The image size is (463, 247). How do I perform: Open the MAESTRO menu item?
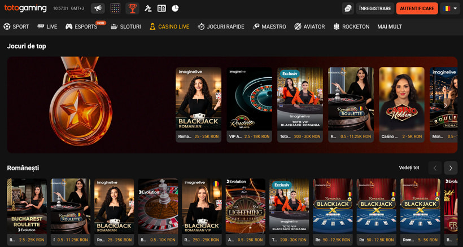click(x=269, y=27)
